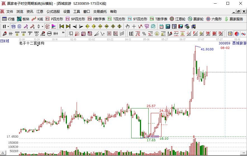Open the T四方形 tool
The width and height of the screenshot is (247, 156).
click(x=117, y=19)
